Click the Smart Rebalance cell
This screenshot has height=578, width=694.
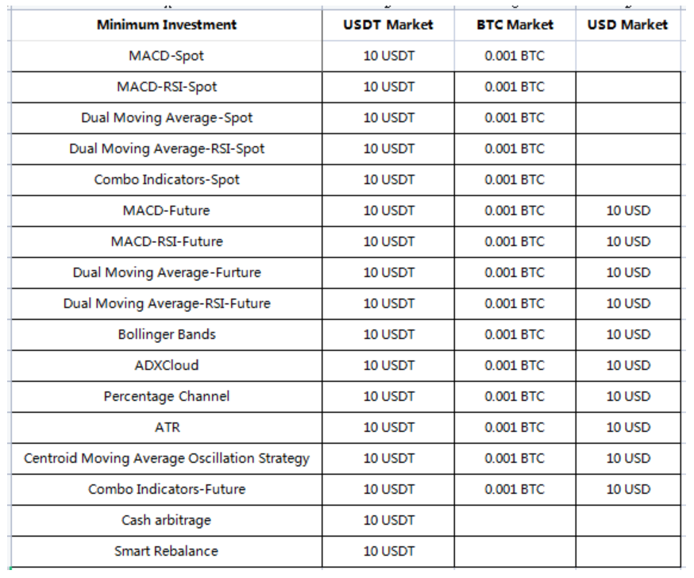click(167, 552)
